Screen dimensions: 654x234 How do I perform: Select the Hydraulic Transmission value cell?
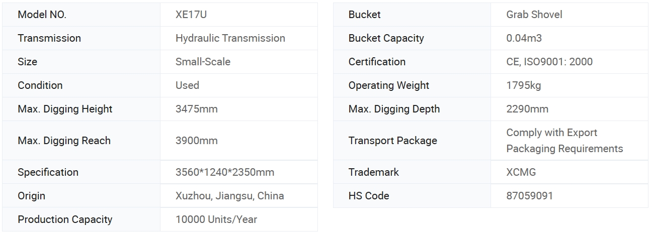click(x=239, y=38)
